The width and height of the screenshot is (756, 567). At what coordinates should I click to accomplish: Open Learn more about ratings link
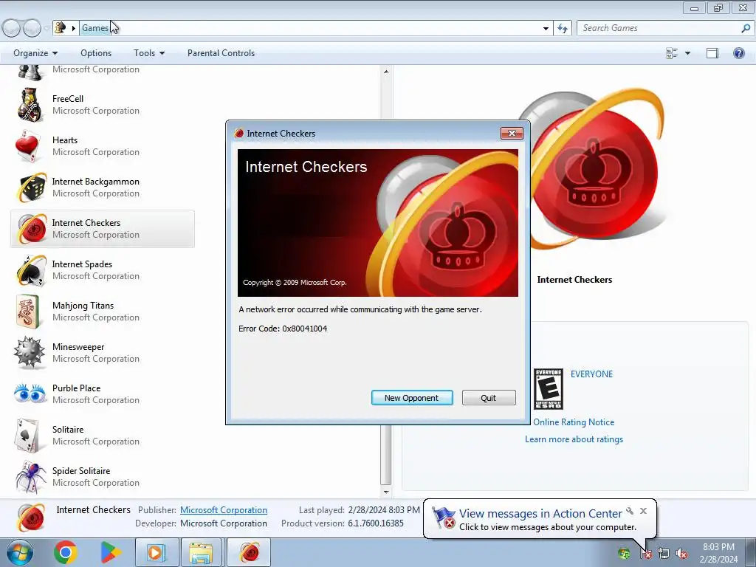click(x=574, y=439)
